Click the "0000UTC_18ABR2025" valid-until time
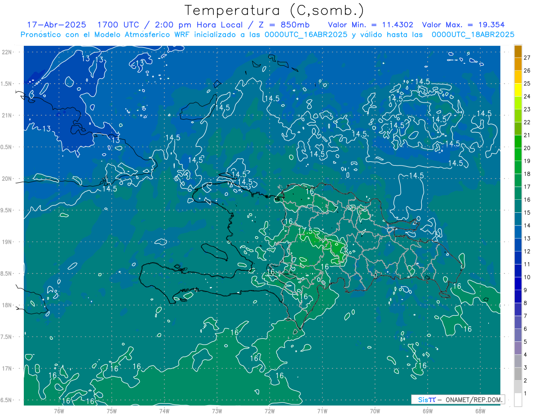This screenshot has height=417, width=539. [x=473, y=35]
